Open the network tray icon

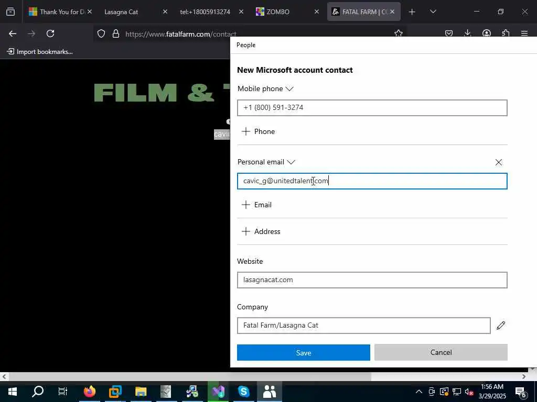coord(457,392)
